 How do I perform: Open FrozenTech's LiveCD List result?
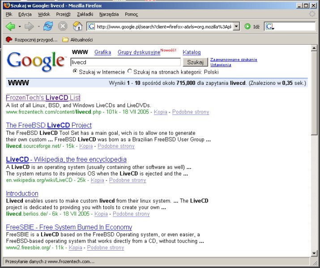tap(43, 98)
